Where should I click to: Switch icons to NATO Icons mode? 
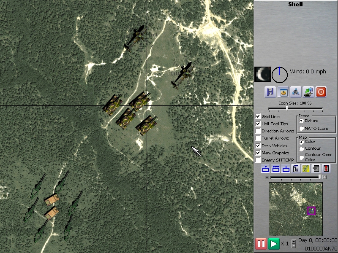coord(300,128)
